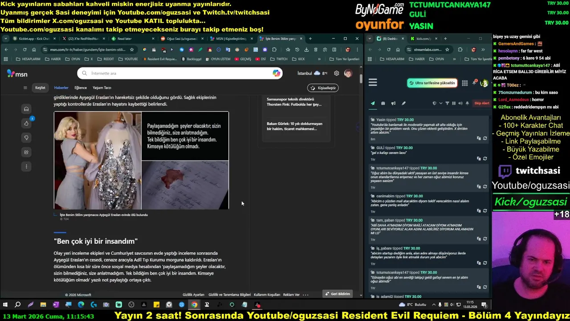Image resolution: width=570 pixels, height=321 pixels.
Task: Select the megaphone icon tab in Streamlabs
Action: click(393, 103)
